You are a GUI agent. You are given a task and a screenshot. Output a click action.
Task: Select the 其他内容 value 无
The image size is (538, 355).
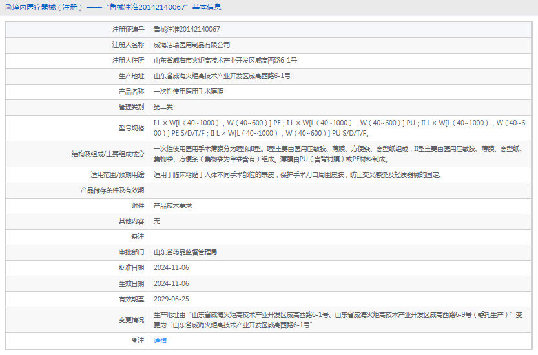tap(157, 221)
